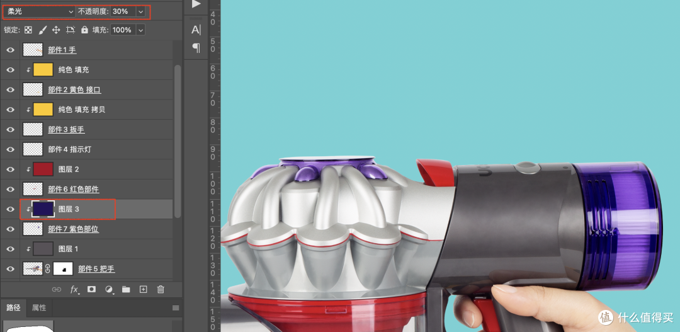Click the thumbnail of 部件 5 把手 layer
680x332 pixels.
[x=33, y=269]
